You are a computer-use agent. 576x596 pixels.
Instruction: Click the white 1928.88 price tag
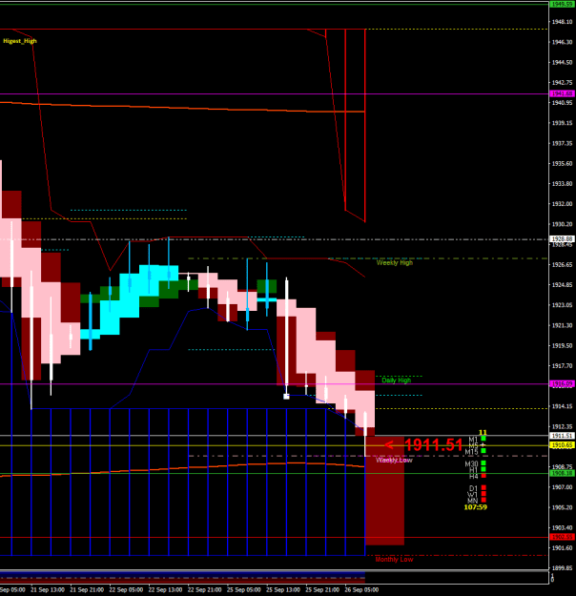563,239
